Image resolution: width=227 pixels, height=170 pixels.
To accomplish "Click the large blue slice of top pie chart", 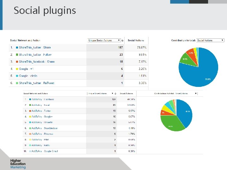I will (203, 74).
